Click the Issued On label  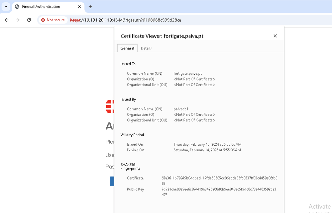[x=135, y=145]
